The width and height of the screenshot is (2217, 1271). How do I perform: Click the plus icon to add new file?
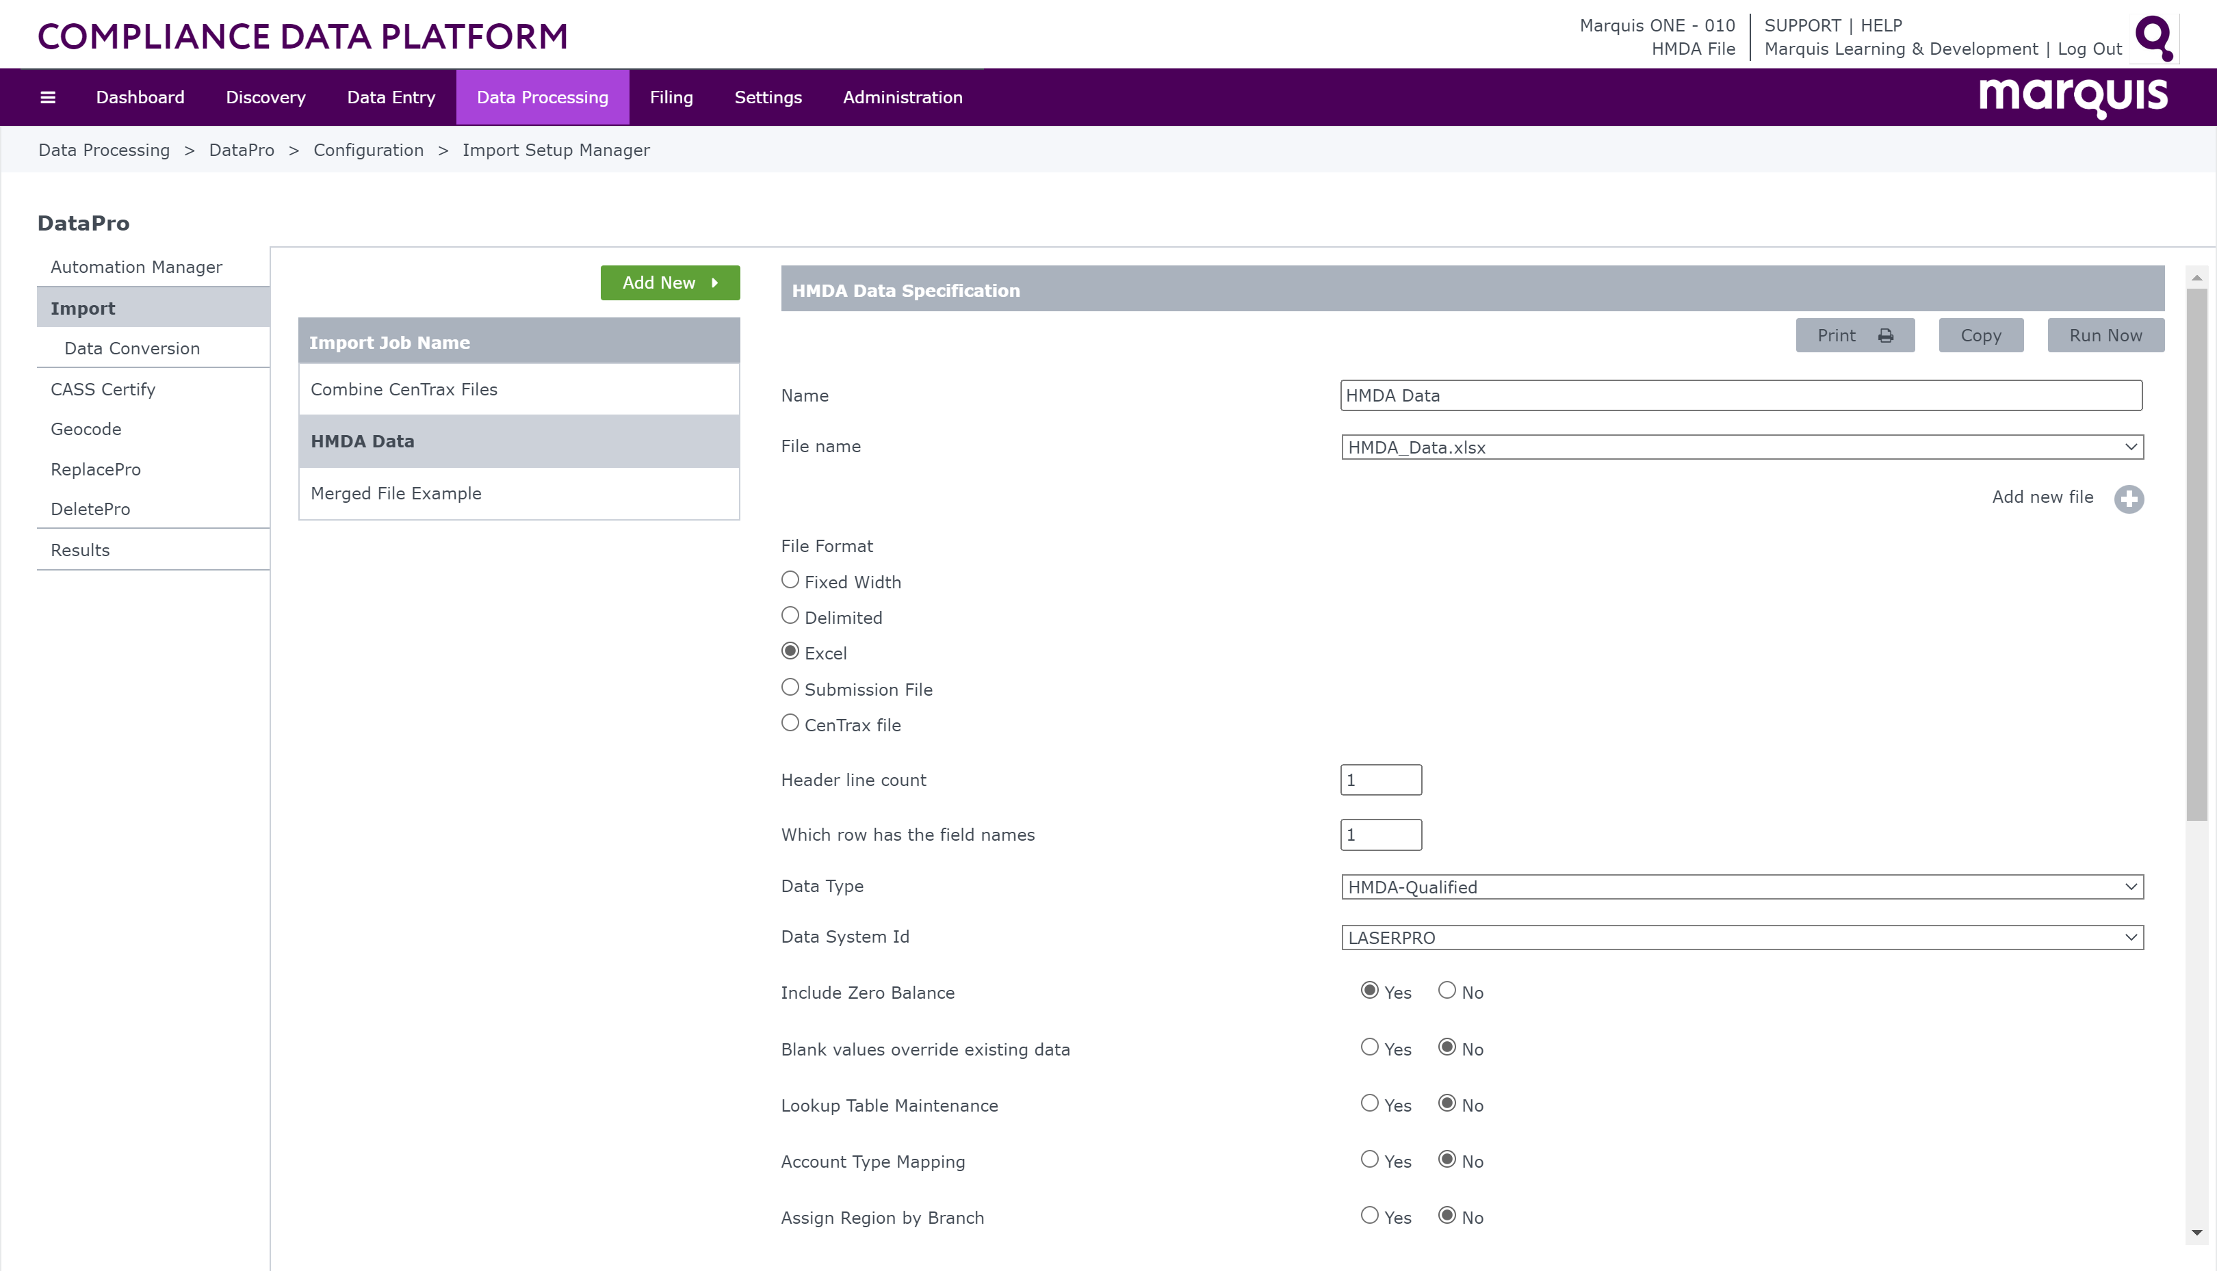(x=2129, y=499)
